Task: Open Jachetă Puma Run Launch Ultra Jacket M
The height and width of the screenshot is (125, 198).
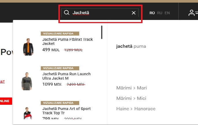Action: click(66, 76)
